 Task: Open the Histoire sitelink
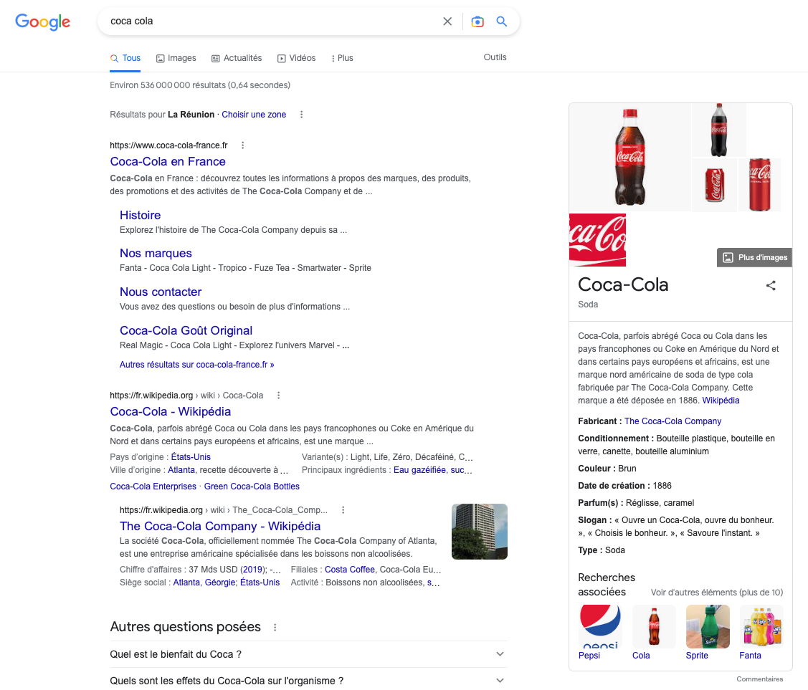click(x=141, y=215)
